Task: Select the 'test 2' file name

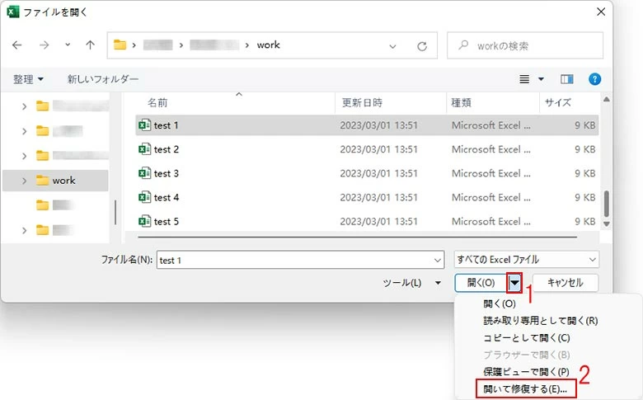Action: pyautogui.click(x=166, y=149)
